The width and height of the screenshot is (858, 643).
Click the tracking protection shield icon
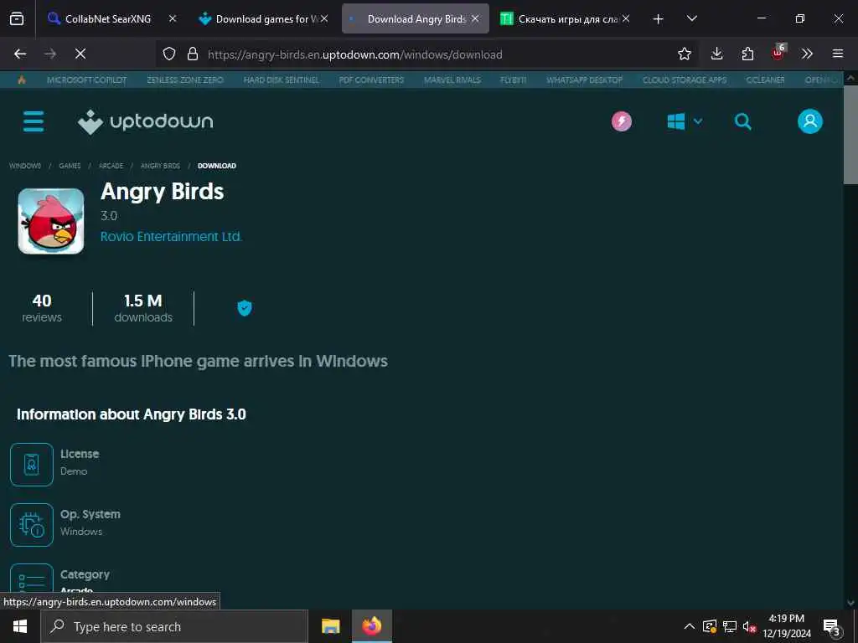coord(169,54)
